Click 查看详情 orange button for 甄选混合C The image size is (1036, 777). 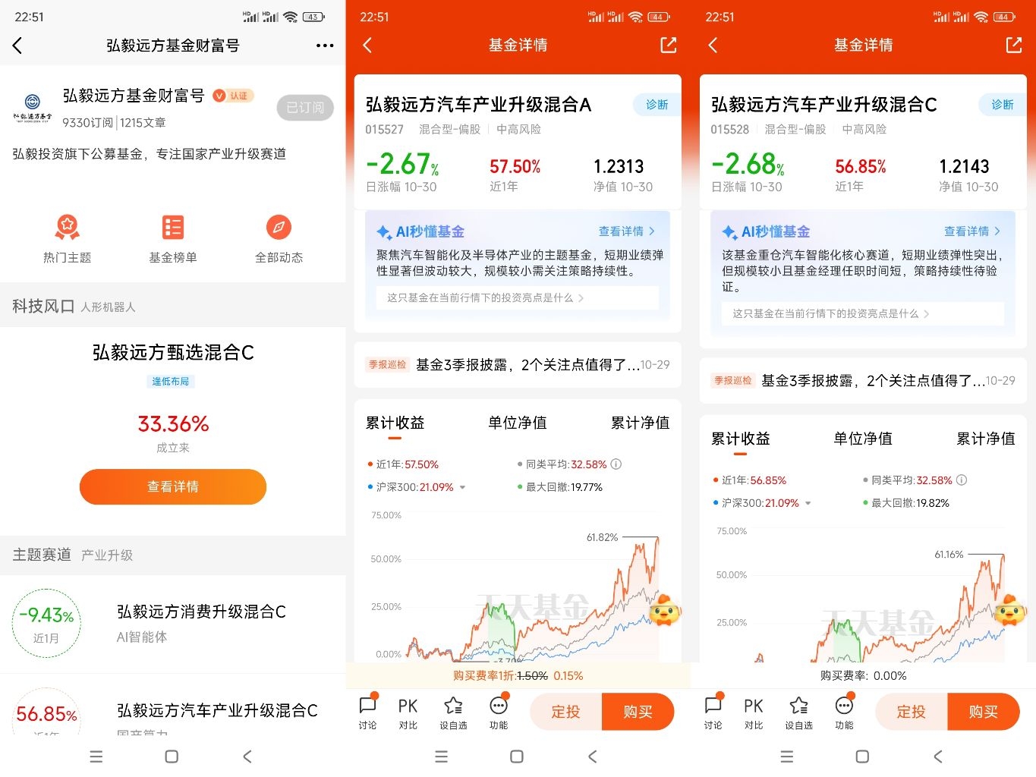173,487
